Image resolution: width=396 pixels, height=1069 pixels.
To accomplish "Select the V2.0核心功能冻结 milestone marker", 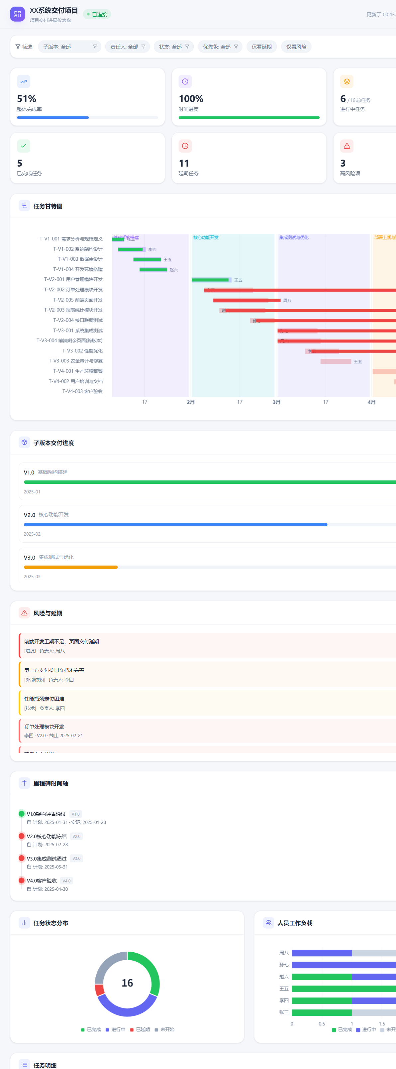I will pyautogui.click(x=22, y=836).
